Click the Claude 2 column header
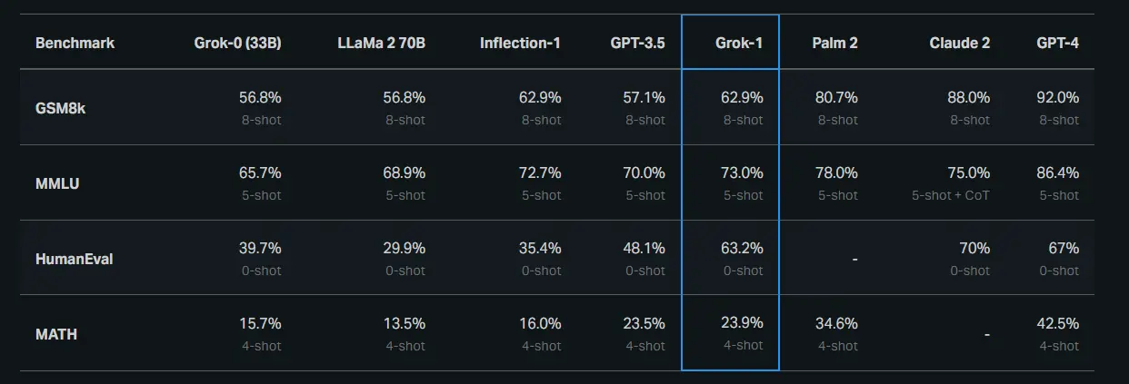Viewport: 1129px width, 384px height. click(959, 43)
